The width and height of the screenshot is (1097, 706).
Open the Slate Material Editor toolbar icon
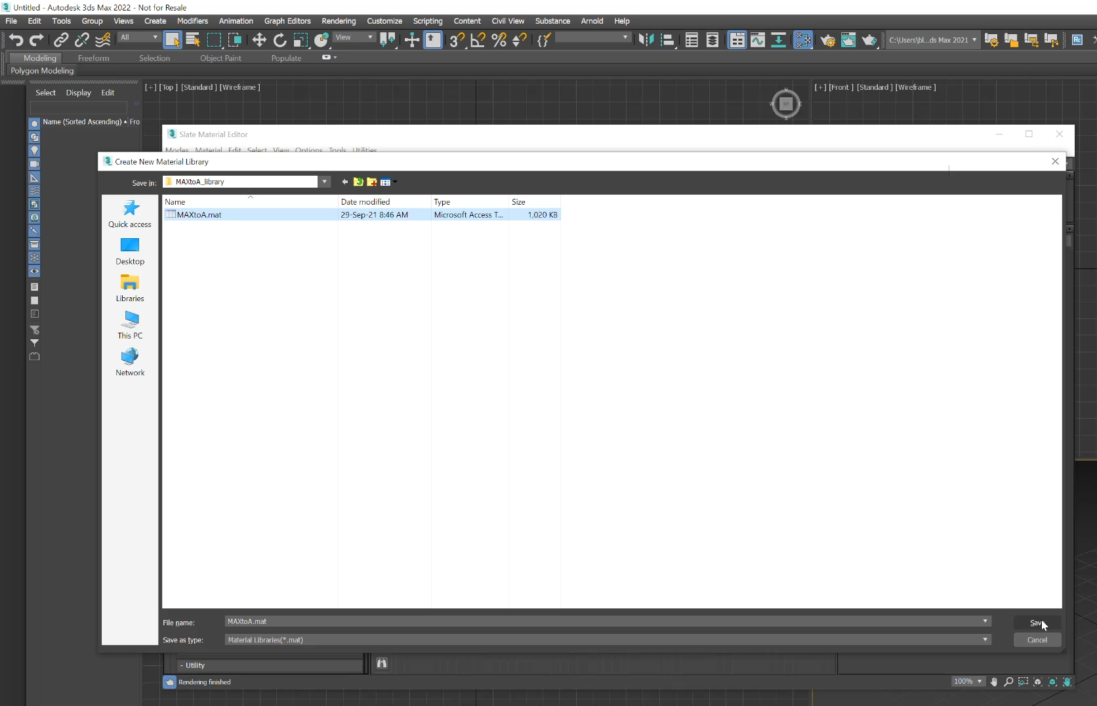(803, 40)
